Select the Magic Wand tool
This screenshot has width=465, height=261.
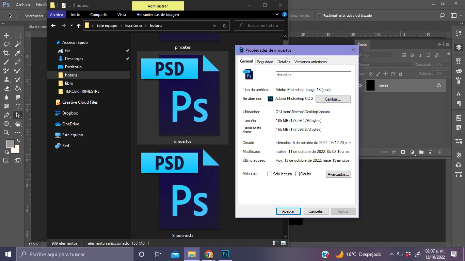(x=18, y=44)
